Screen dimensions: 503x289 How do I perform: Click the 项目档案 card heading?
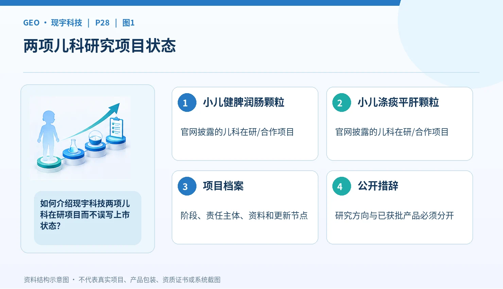click(x=223, y=186)
